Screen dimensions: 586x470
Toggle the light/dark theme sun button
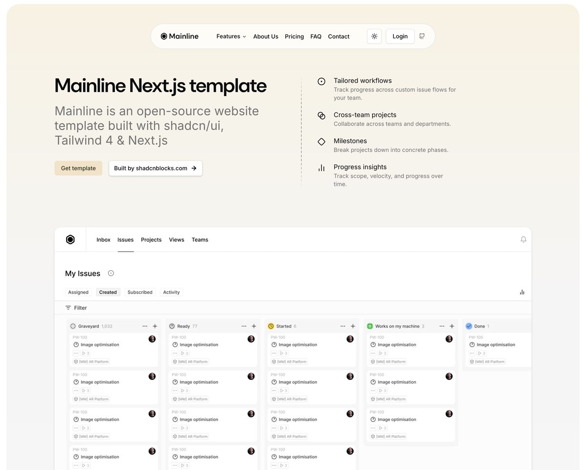tap(374, 36)
